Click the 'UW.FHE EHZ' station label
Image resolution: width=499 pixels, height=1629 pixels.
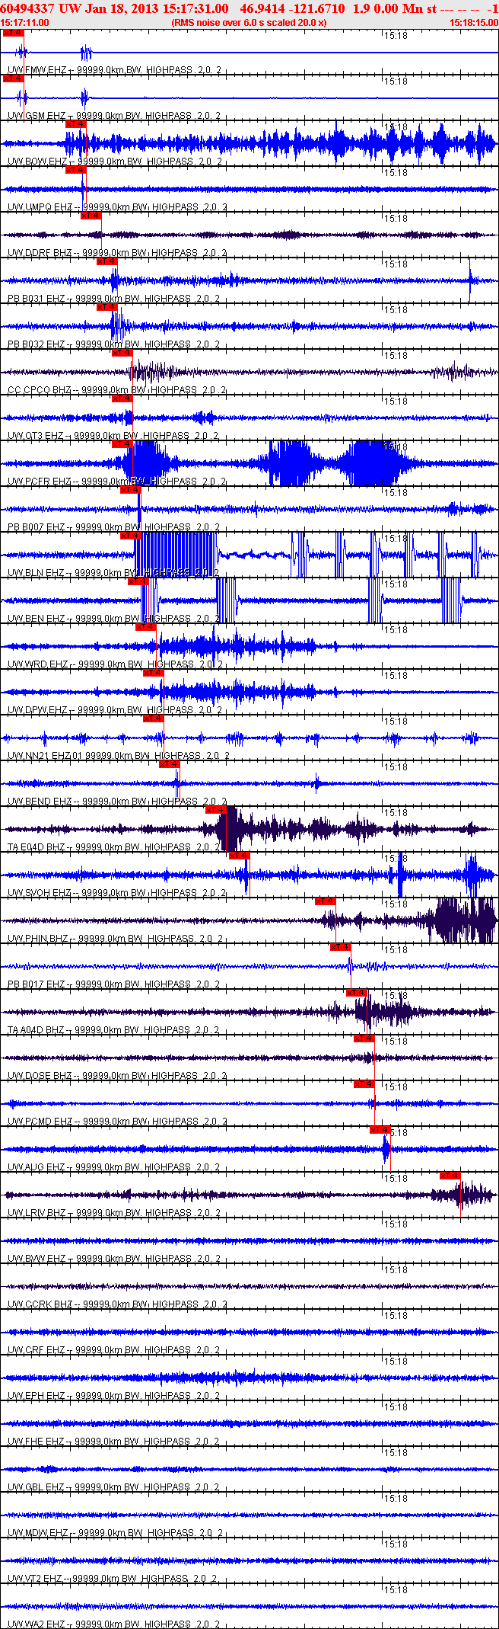tap(37, 1442)
